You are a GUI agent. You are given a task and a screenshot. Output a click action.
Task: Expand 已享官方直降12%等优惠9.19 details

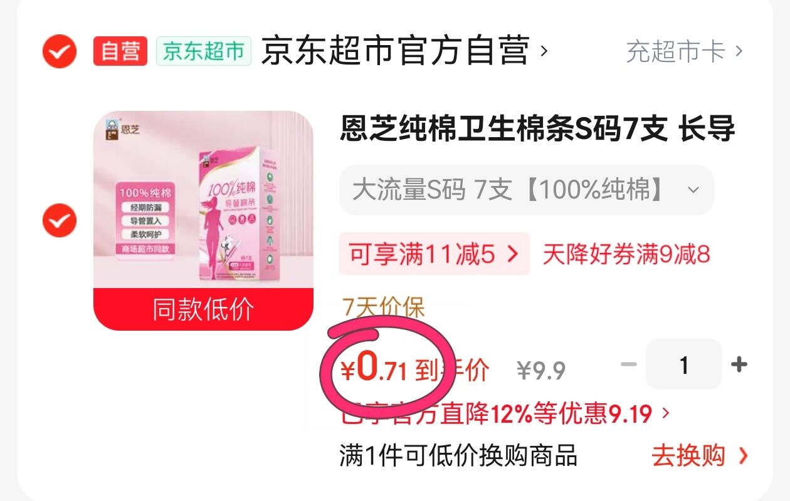click(x=505, y=413)
